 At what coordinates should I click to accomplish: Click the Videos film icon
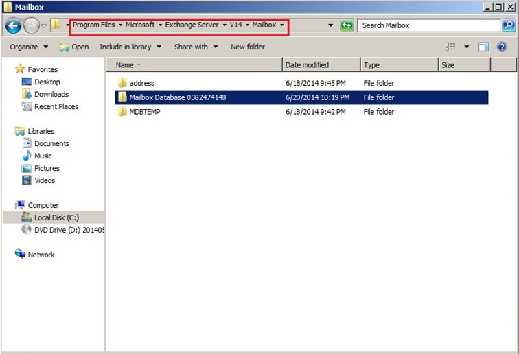pos(27,180)
